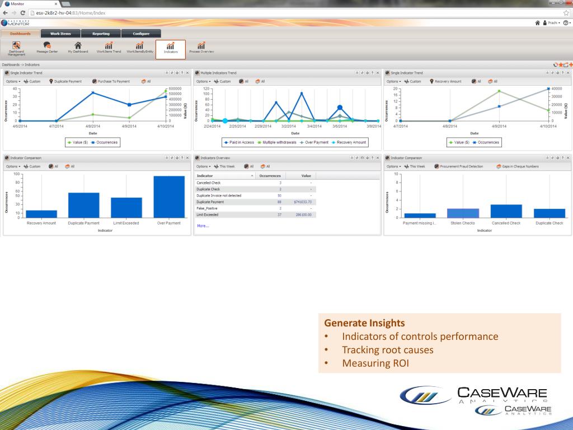Toggle Value ($) series in first trend legend

click(78, 142)
